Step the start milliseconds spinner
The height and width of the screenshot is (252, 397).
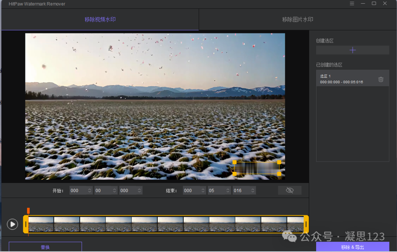139,191
